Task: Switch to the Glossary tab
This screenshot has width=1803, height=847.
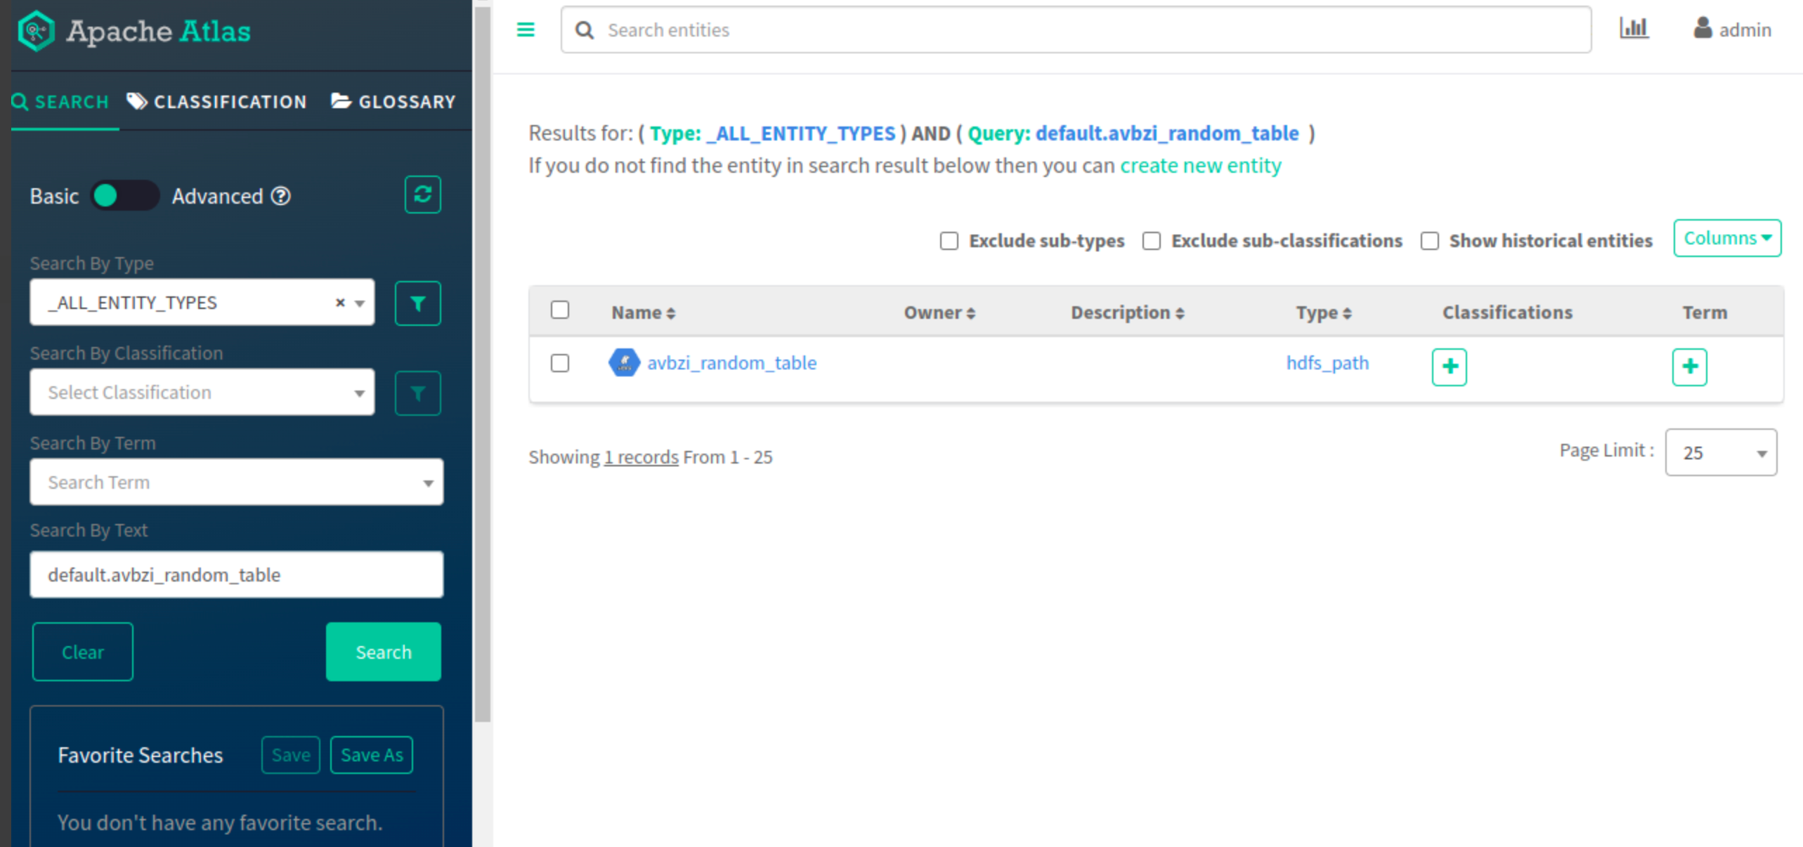Action: pos(393,102)
